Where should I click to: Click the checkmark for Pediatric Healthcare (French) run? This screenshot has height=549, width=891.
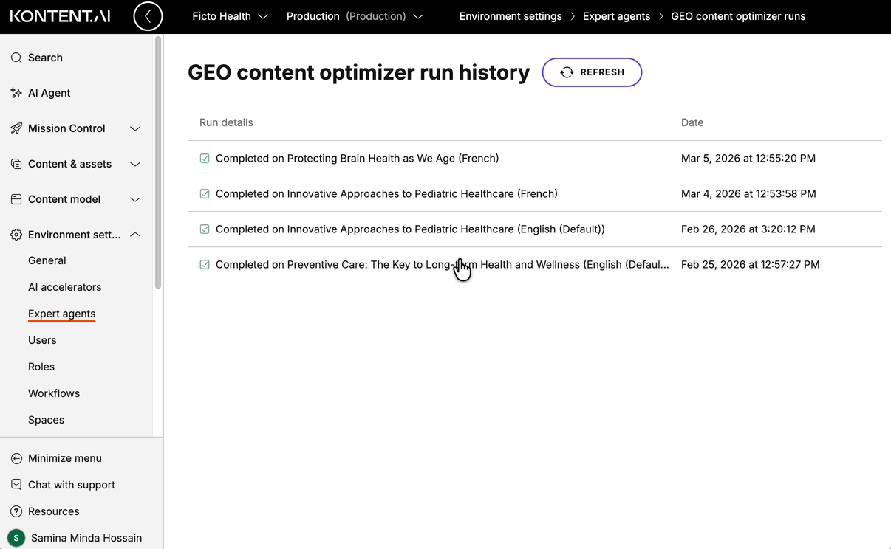[x=205, y=194]
